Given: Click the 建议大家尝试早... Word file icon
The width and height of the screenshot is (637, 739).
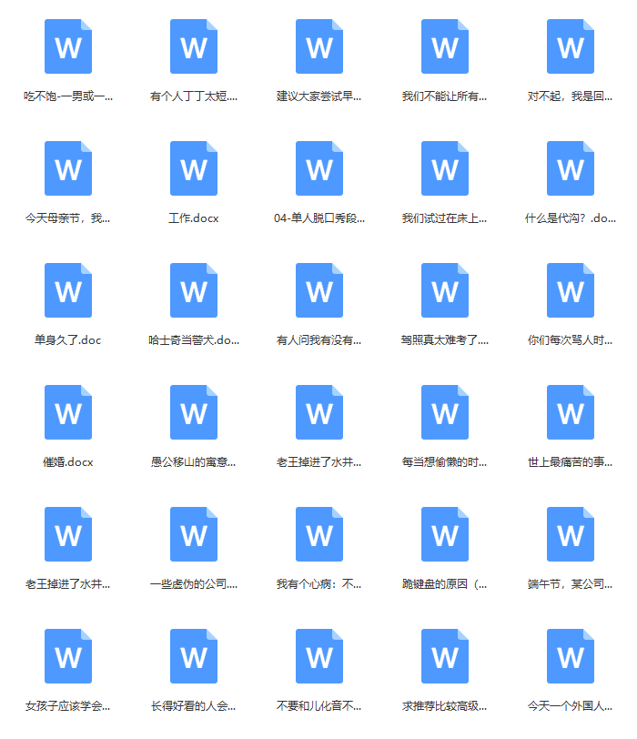Looking at the screenshot, I should pyautogui.click(x=319, y=46).
